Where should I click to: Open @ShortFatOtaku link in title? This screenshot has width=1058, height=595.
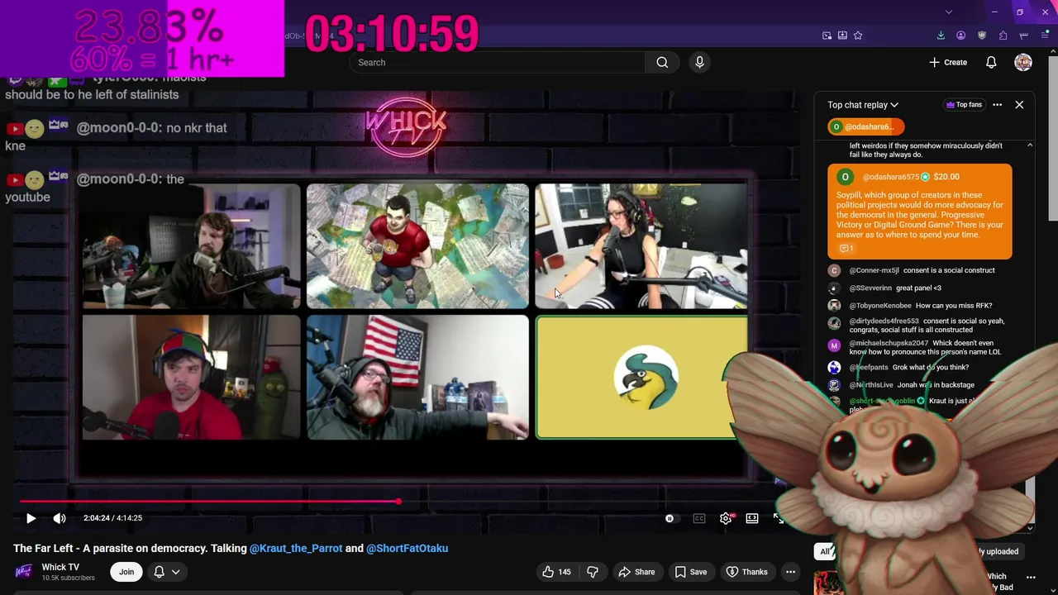point(407,548)
